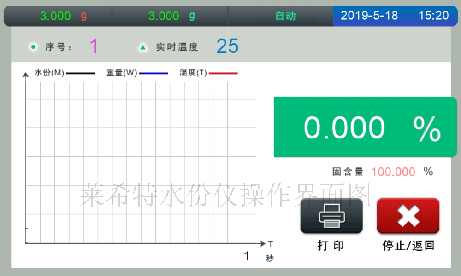Click the red 温度(T) line color sample
The width and height of the screenshot is (461, 276).
[x=224, y=73]
